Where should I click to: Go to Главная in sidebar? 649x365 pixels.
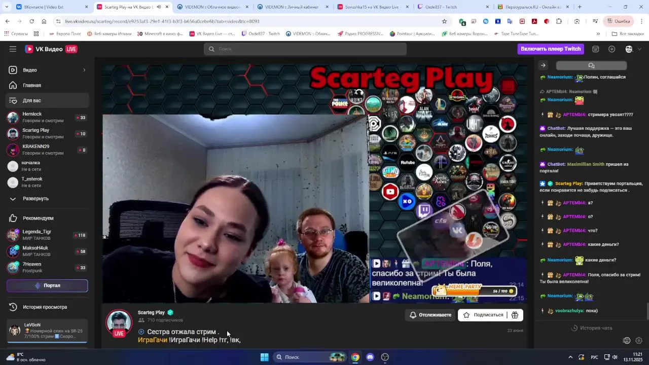pos(47,85)
